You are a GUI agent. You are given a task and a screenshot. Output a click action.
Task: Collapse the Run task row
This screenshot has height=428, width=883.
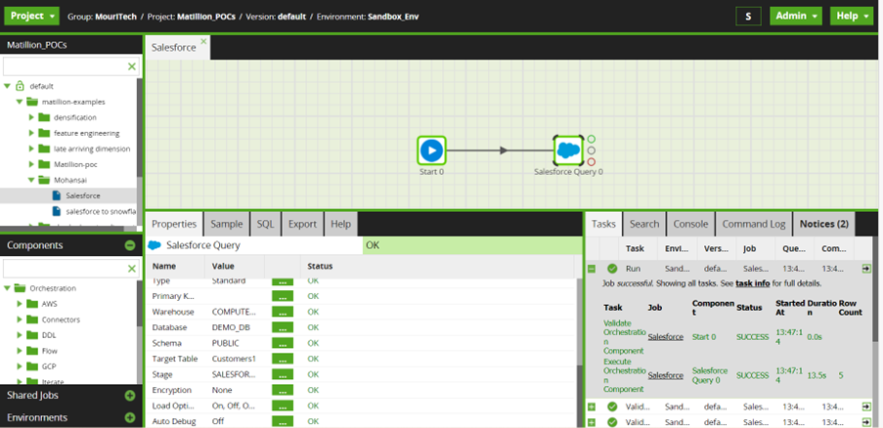point(592,268)
